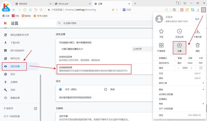
Task: Open the 书签 bookmarks icon in menu
Action: (x=161, y=31)
